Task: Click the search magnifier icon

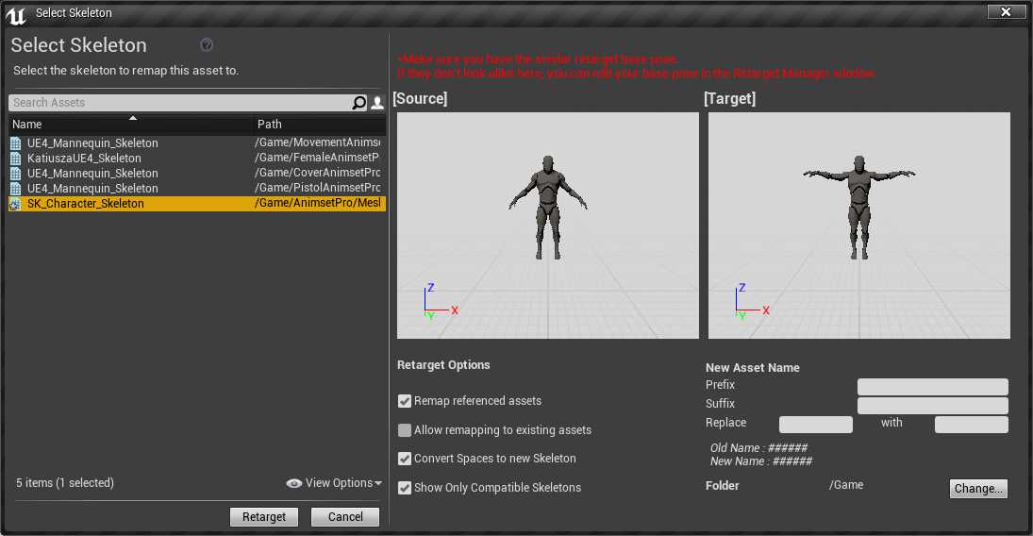Action: 358,103
